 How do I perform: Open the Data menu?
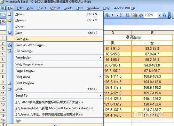pos(80,8)
